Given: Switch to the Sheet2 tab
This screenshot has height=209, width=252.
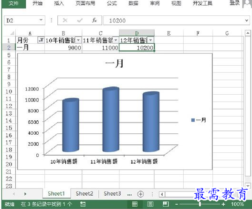Looking at the screenshot, I should coord(84,194).
